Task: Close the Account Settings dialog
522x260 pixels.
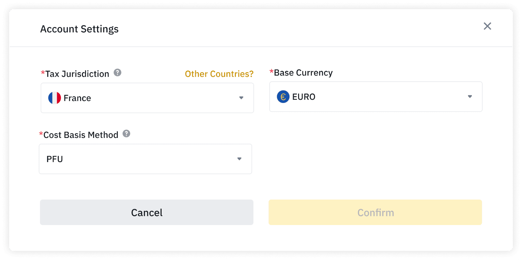Action: click(487, 26)
